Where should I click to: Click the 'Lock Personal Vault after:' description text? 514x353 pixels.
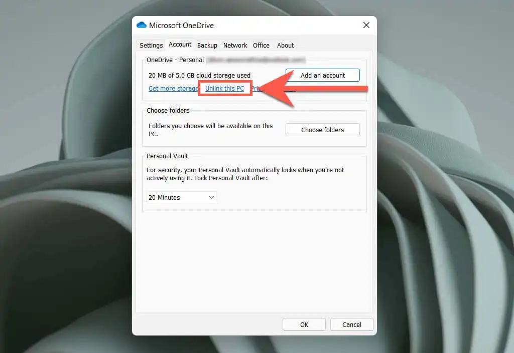point(231,178)
